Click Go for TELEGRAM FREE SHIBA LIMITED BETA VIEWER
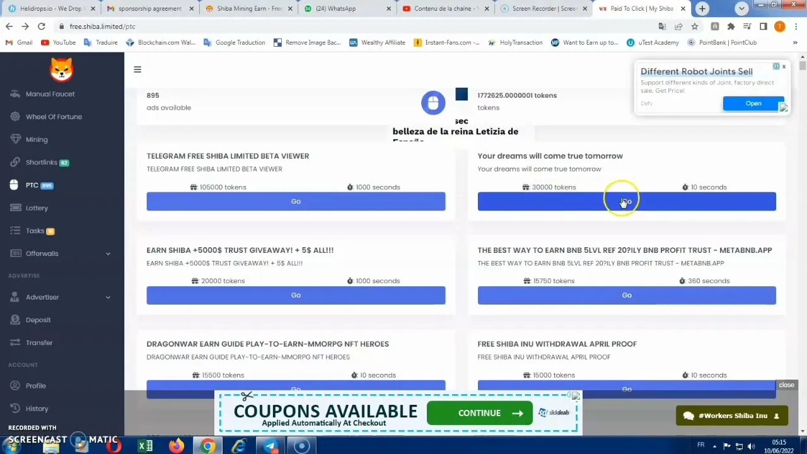807x454 pixels. pos(296,201)
